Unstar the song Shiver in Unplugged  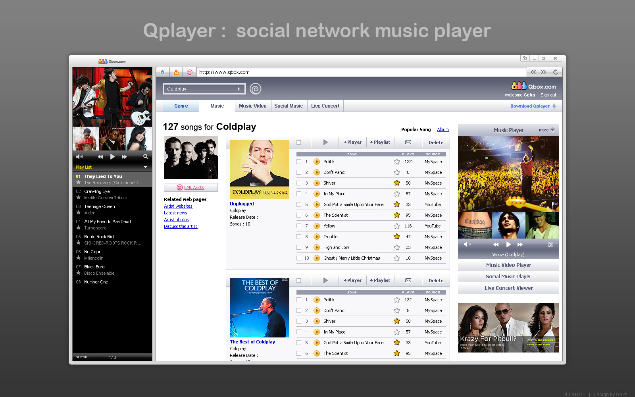(x=397, y=183)
